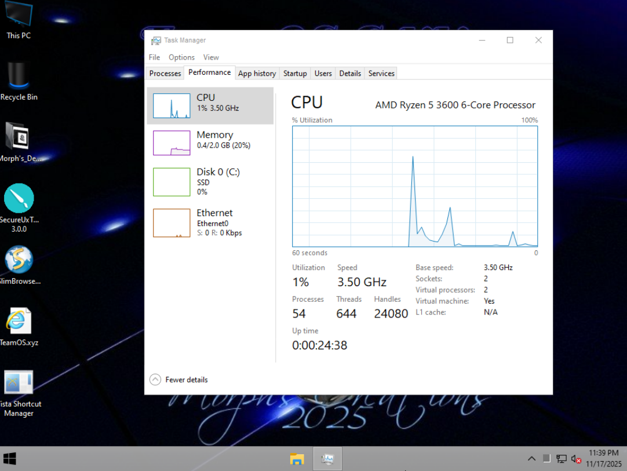Open the taskbar clock showing 11:39 PM
The image size is (627, 471).
click(603, 458)
